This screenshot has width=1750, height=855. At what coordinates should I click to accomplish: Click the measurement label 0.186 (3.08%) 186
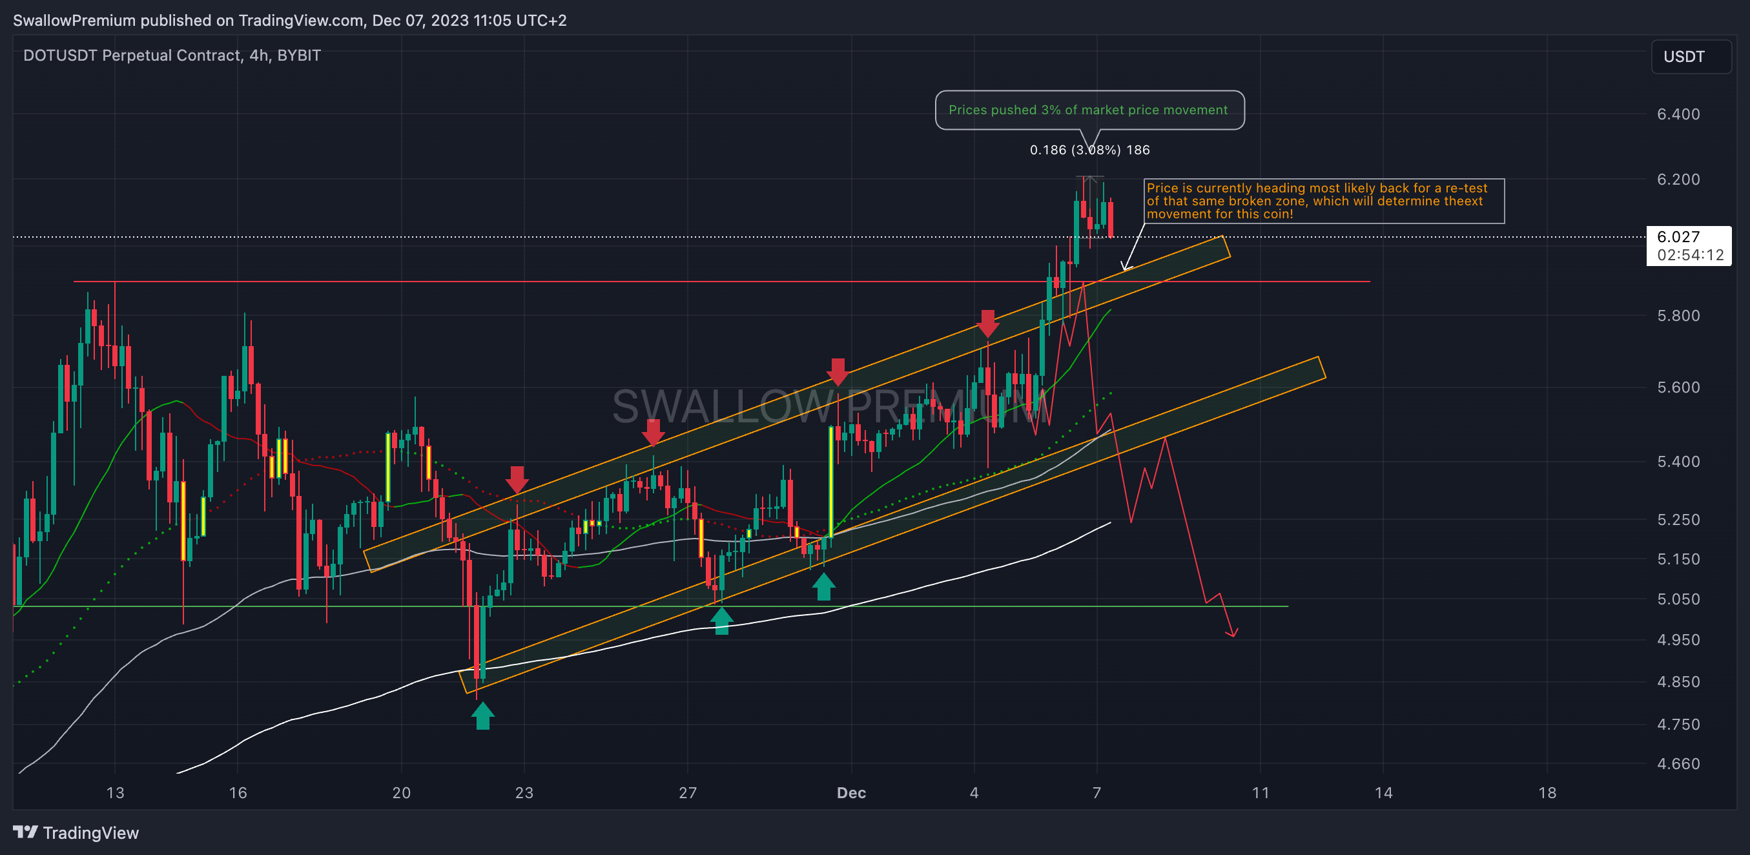click(x=1089, y=149)
